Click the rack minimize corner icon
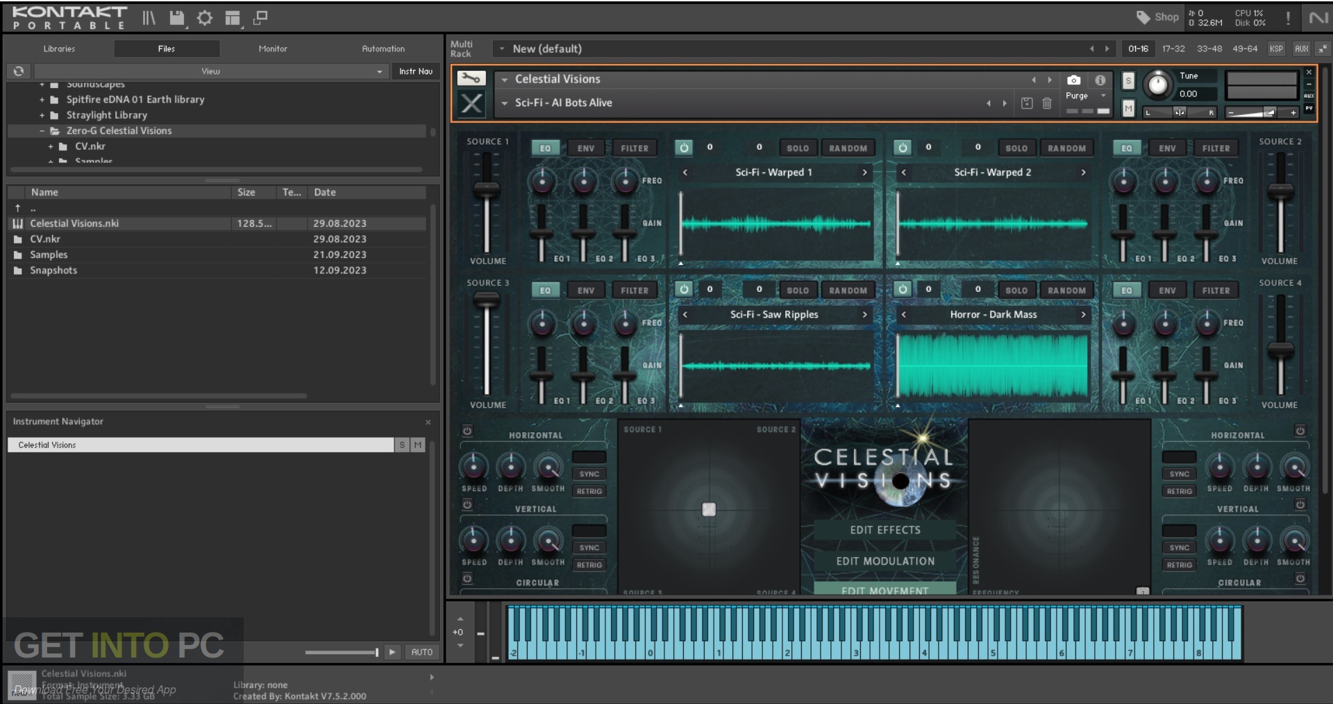The height and width of the screenshot is (704, 1333). click(1323, 49)
